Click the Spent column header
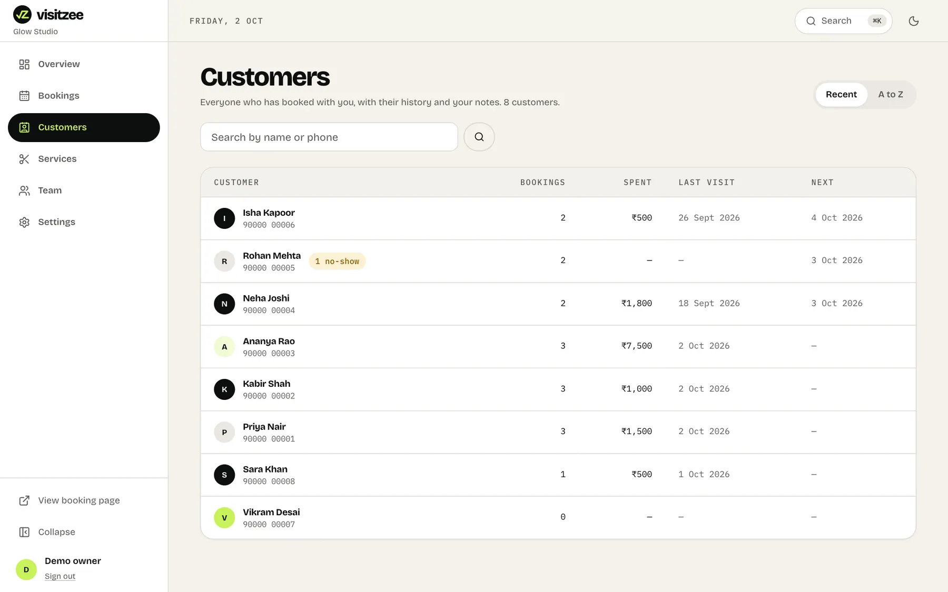Screen dimensions: 948x592 coord(637,183)
